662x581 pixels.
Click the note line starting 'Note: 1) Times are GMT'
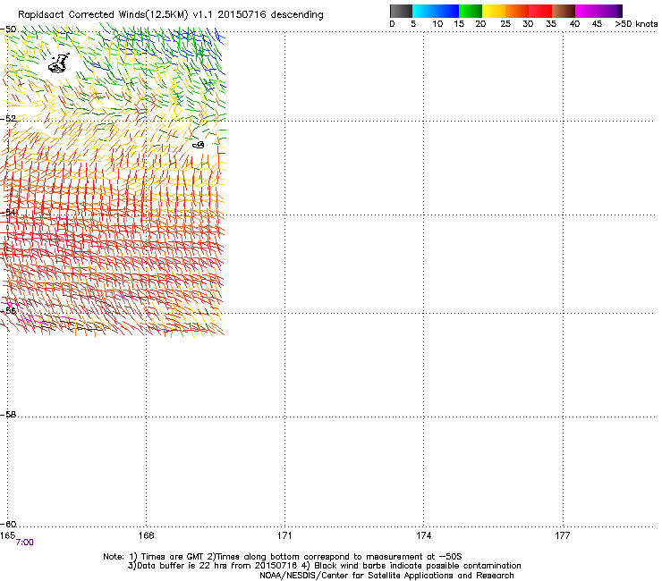click(x=283, y=557)
